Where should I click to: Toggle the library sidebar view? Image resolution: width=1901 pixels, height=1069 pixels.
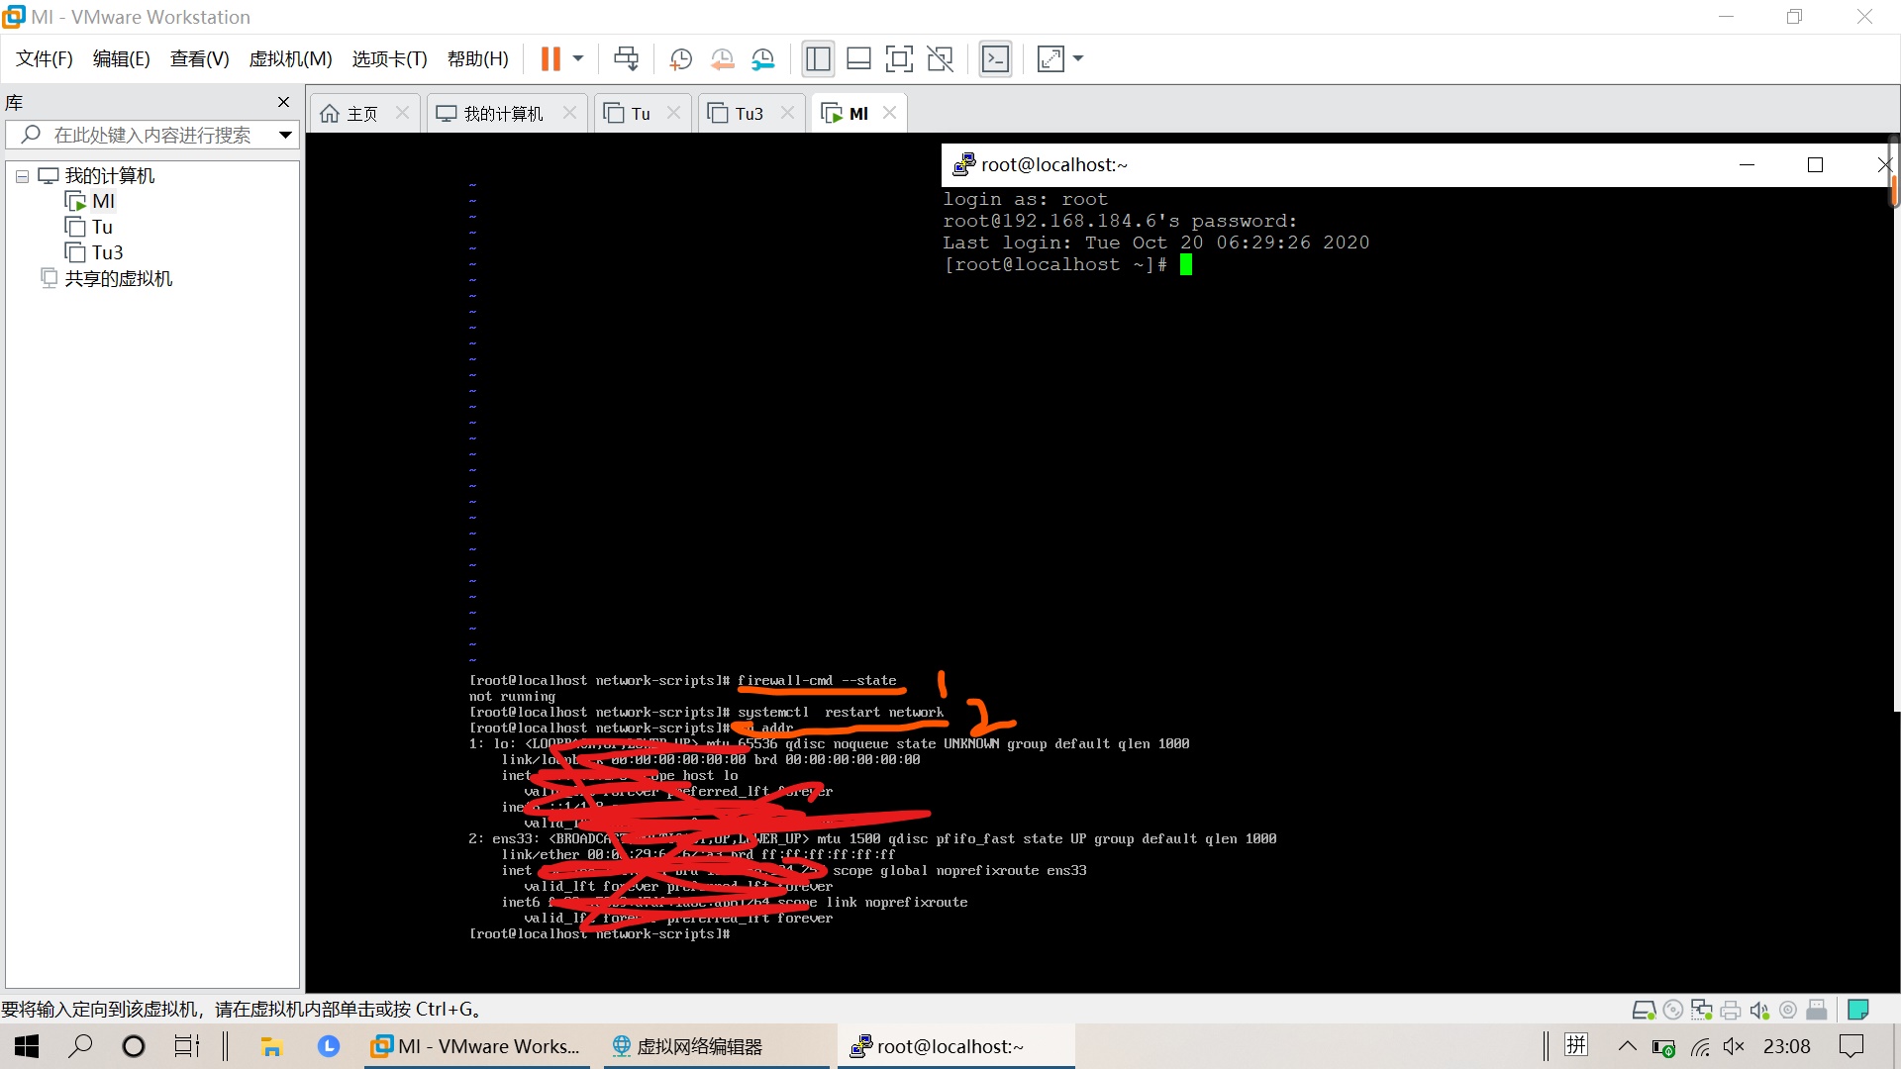pyautogui.click(x=818, y=59)
